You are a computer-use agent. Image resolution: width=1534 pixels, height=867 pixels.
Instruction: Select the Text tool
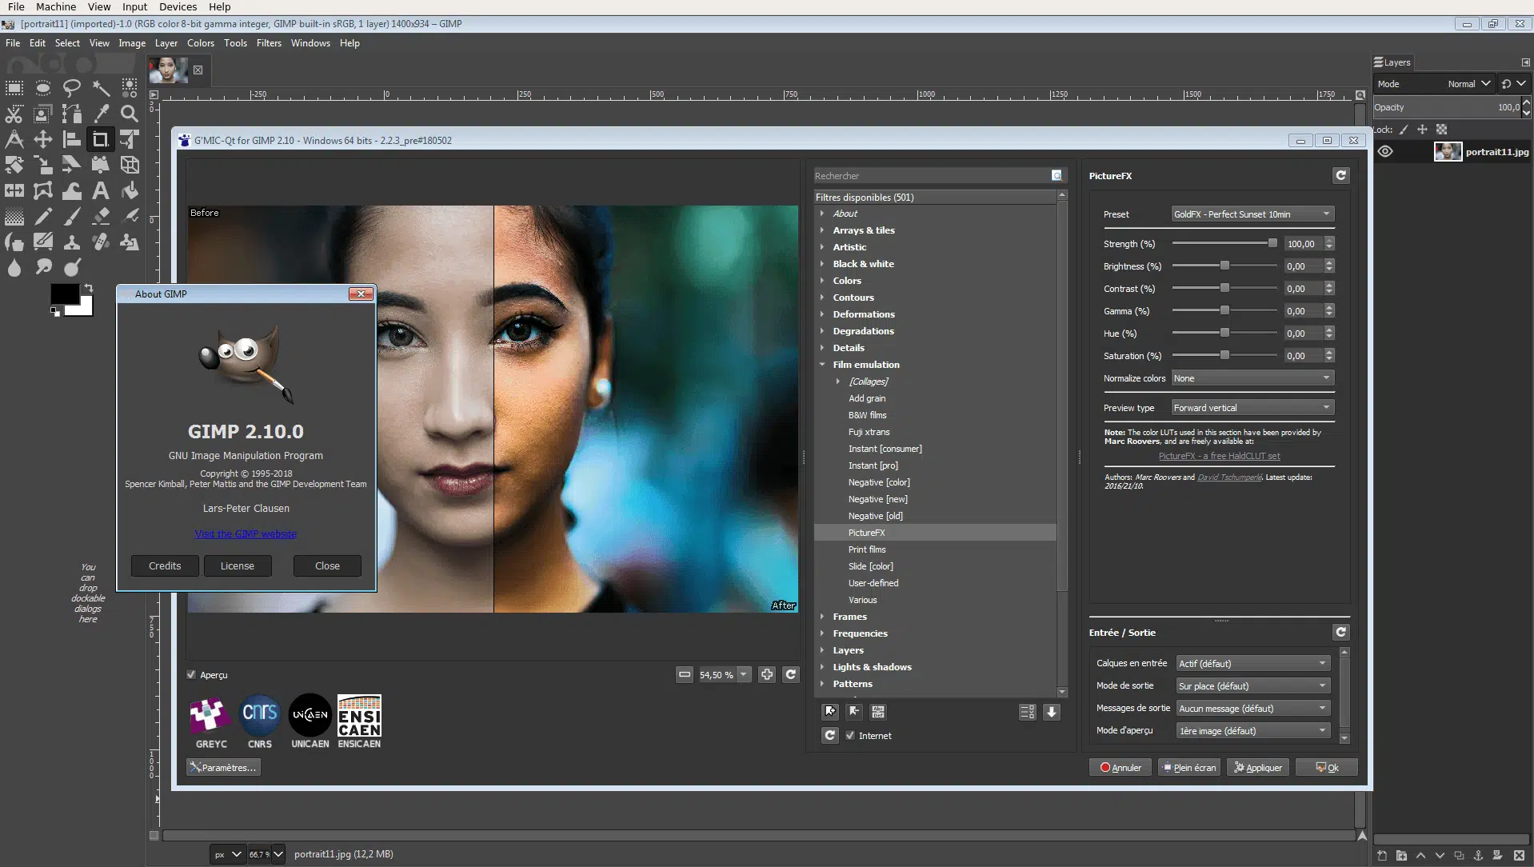coord(101,190)
